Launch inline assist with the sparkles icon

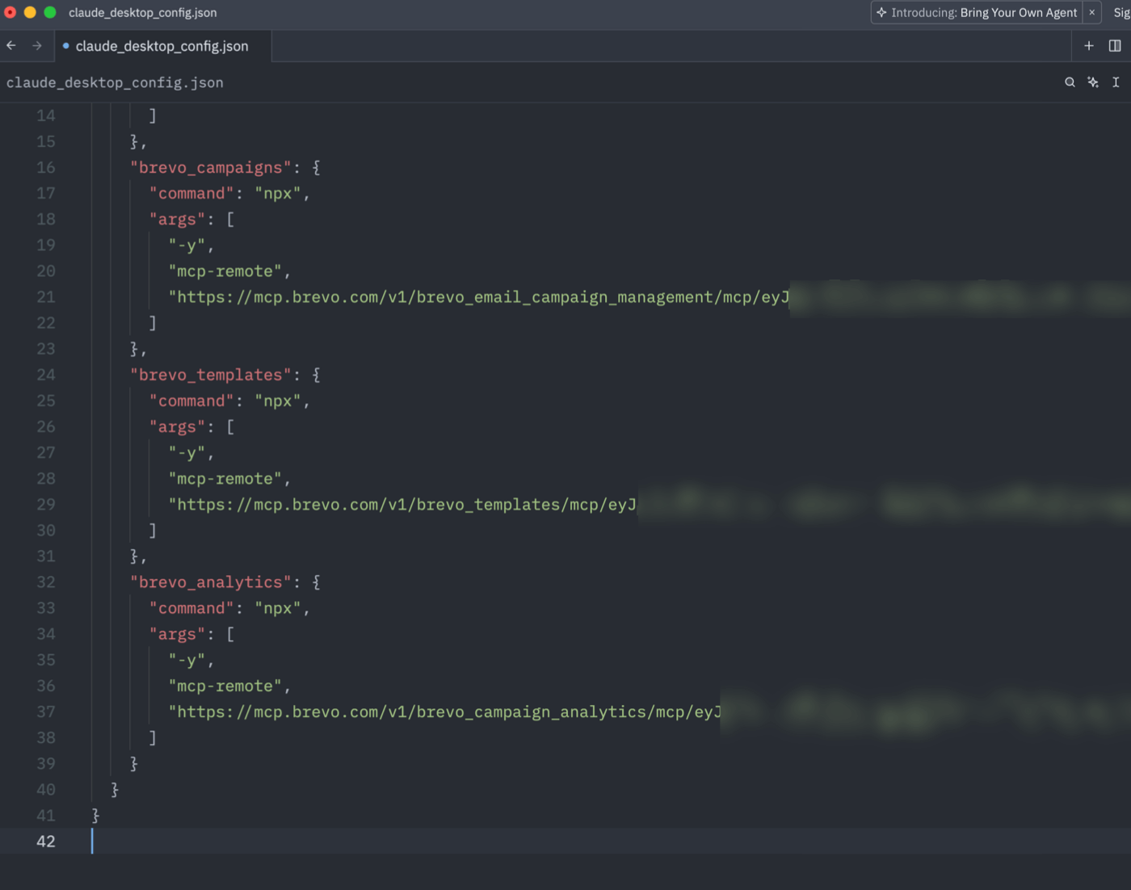(1093, 82)
